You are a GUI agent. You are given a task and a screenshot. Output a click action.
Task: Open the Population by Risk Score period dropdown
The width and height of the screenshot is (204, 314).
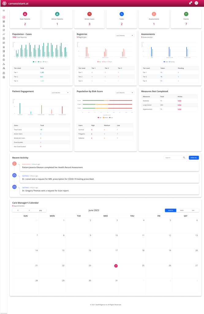tap(125, 93)
